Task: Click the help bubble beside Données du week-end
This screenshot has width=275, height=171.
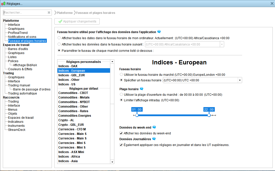Action: [154, 127]
